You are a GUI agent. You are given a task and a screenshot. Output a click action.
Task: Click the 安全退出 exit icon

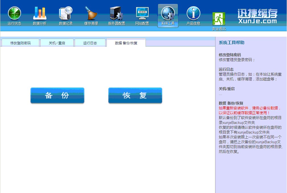pos(219,19)
